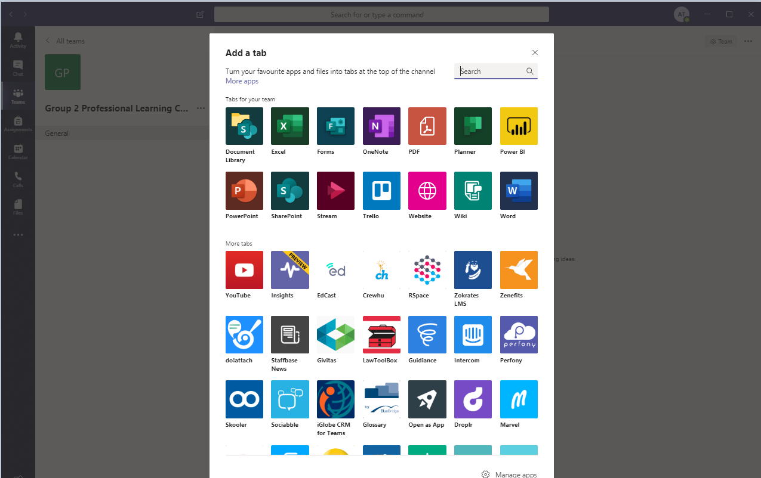
Task: Choose the Zokrates LMS app
Action: tap(473, 270)
